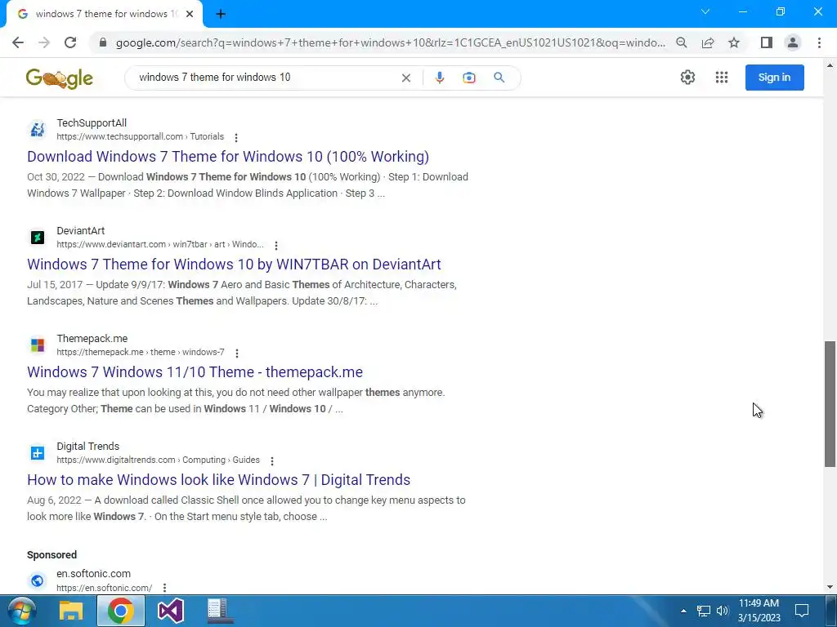Submit search with magnifier button
The image size is (837, 627).
[499, 78]
